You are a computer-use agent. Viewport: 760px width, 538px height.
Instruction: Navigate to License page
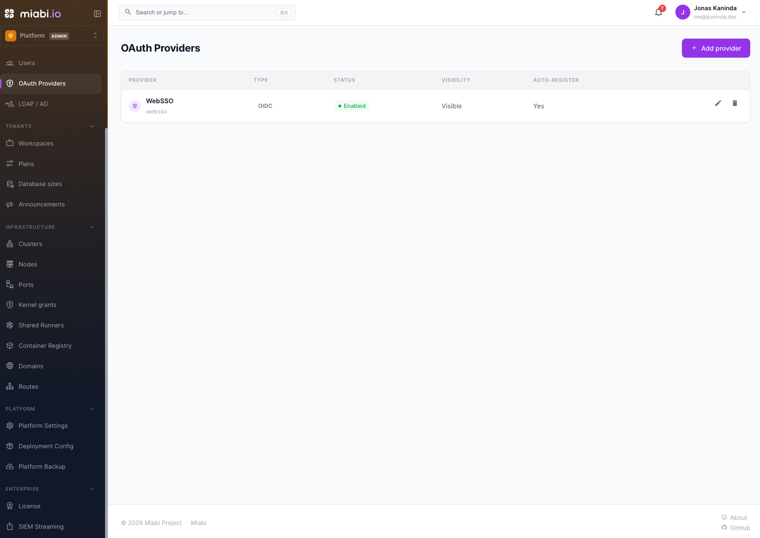(51, 506)
